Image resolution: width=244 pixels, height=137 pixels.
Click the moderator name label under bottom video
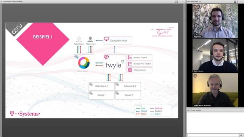click(202, 106)
